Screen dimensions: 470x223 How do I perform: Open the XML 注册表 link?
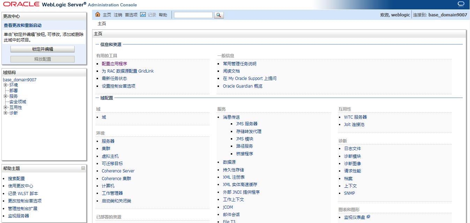pos(234,177)
